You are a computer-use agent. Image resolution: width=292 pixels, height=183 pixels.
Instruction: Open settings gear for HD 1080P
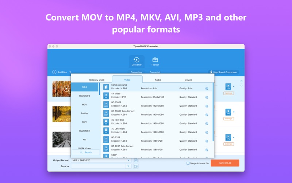[207, 106]
